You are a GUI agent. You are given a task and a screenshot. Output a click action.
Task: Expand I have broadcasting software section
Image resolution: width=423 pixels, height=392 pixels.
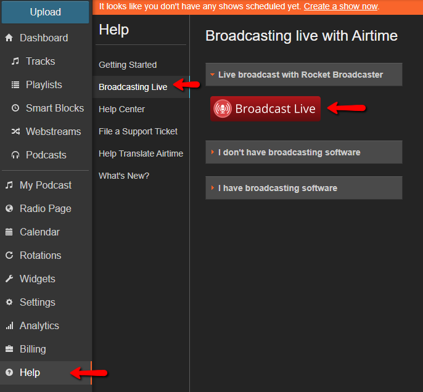[x=304, y=188]
